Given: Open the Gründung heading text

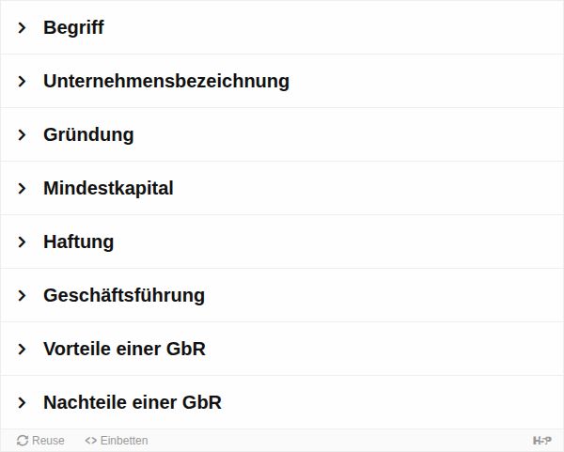Looking at the screenshot, I should click(88, 134).
